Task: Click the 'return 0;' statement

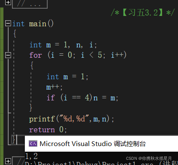Action: pos(48,130)
